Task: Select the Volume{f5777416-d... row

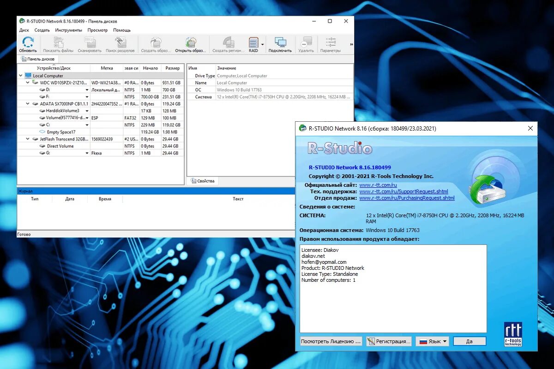Action: (100, 118)
